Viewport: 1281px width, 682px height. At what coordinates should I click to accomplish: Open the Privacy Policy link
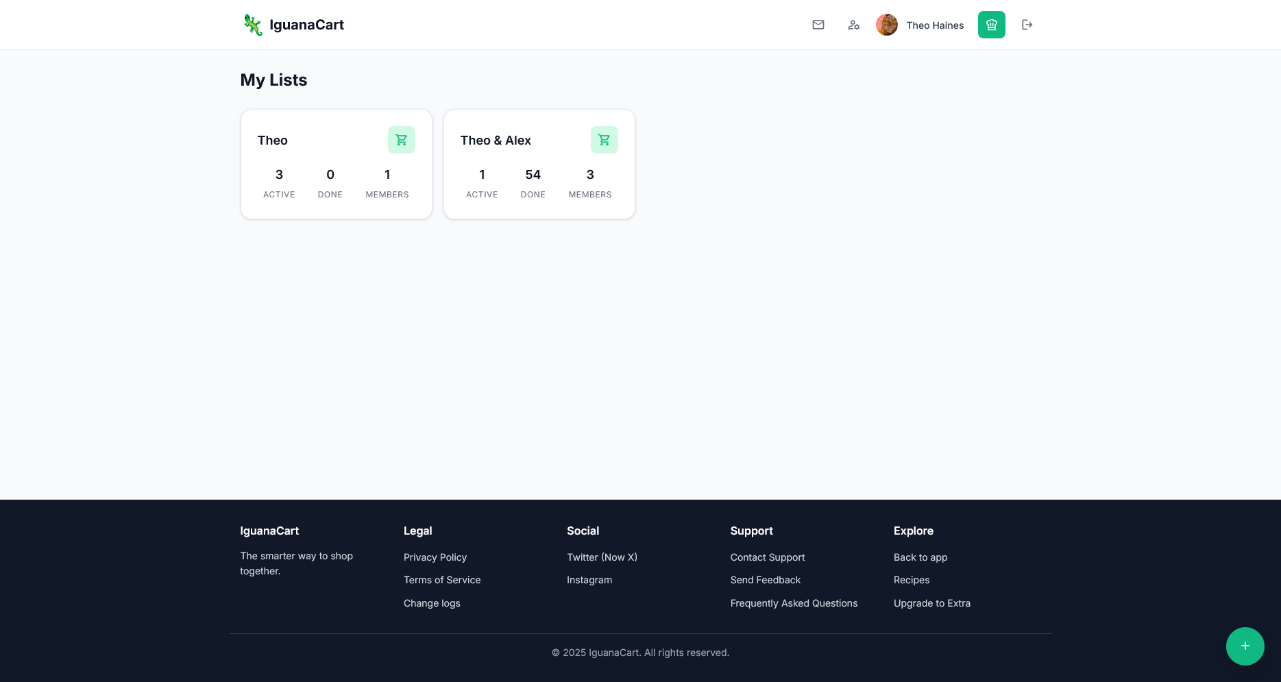click(435, 557)
